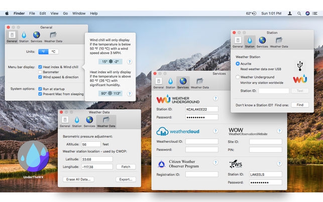This screenshot has width=323, height=202.
Task: Open the Finder menu
Action: pyautogui.click(x=19, y=14)
